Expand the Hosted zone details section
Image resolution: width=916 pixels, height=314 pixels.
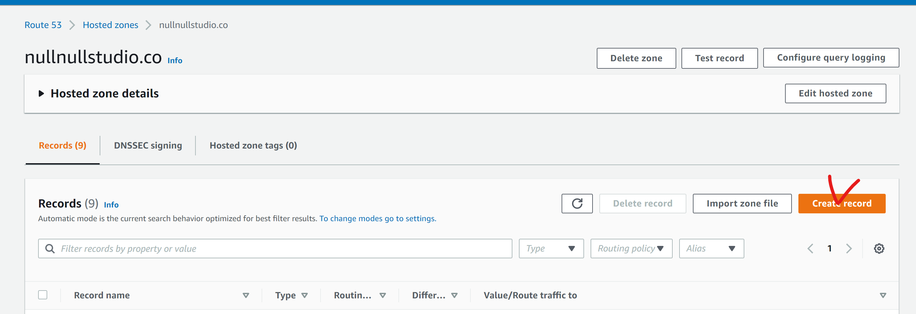pos(41,93)
